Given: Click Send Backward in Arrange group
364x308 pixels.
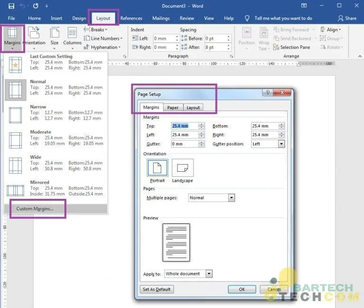Looking at the screenshot, I should click(295, 38).
